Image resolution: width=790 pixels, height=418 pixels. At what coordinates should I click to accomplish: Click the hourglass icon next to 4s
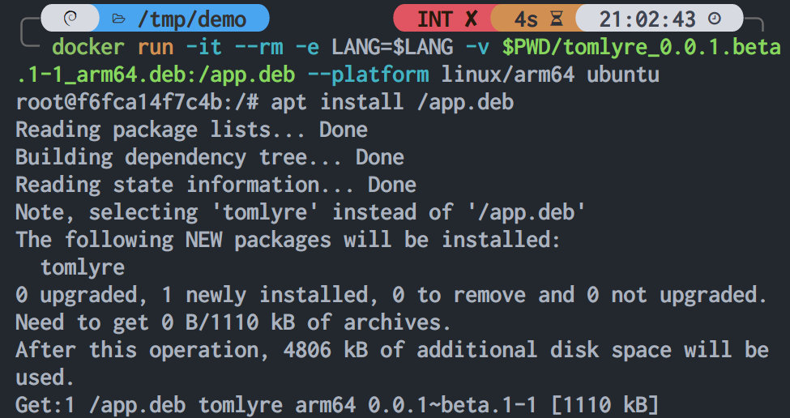(x=556, y=19)
